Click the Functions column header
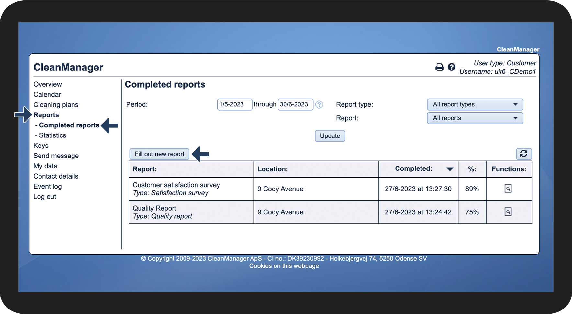The height and width of the screenshot is (314, 572). tap(509, 169)
